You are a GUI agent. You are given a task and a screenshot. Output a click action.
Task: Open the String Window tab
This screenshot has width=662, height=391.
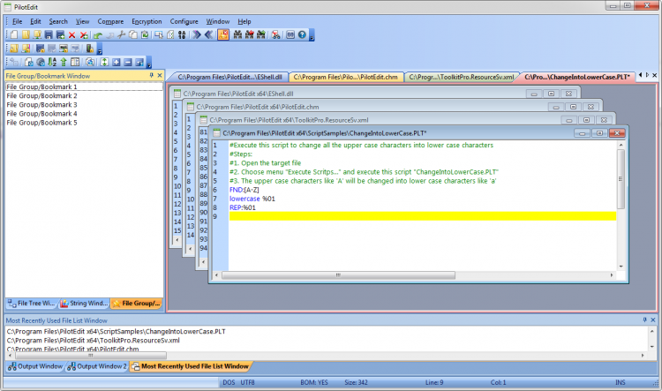coord(84,303)
